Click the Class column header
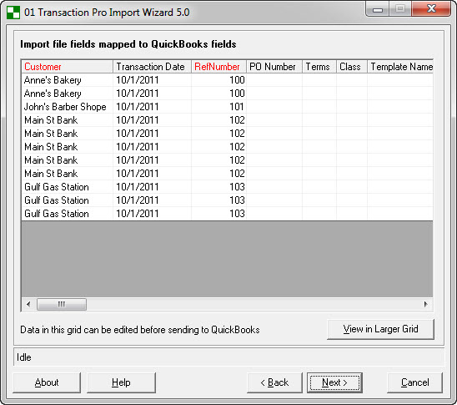Screen dimensions: 457x405 tap(351, 67)
